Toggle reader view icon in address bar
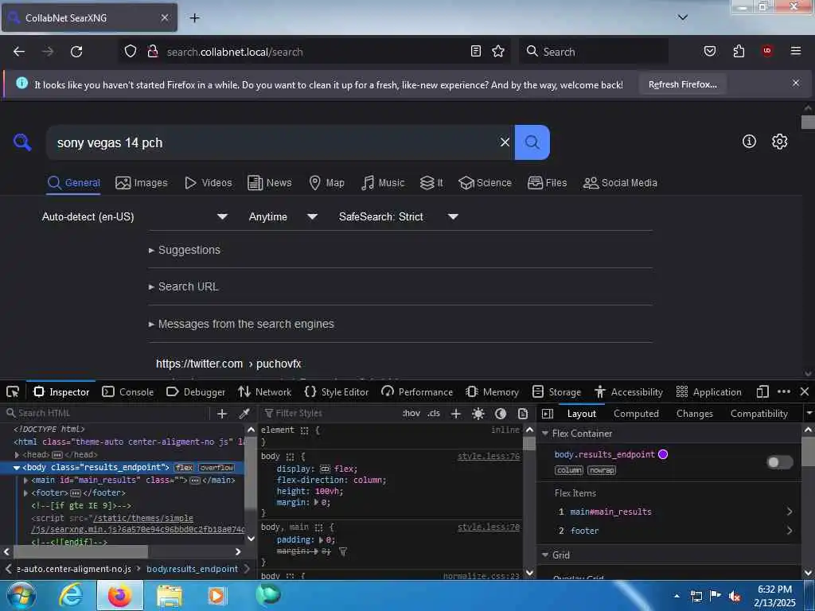The height and width of the screenshot is (611, 815). point(476,52)
